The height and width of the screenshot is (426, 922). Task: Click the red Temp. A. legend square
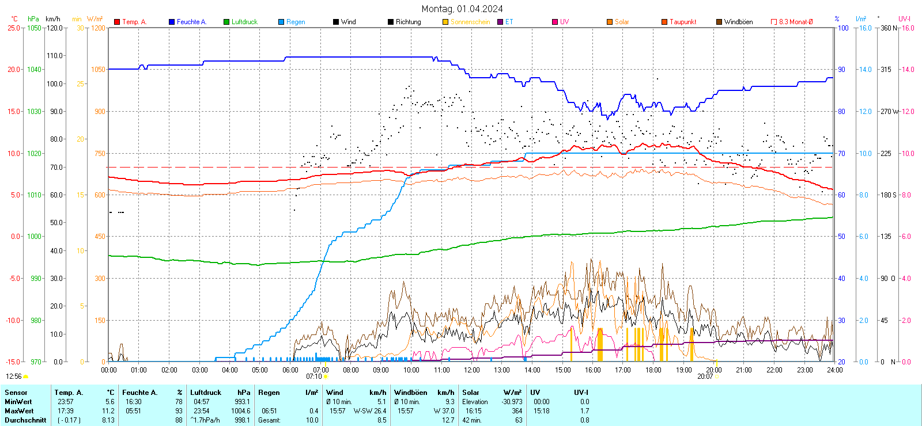(117, 22)
